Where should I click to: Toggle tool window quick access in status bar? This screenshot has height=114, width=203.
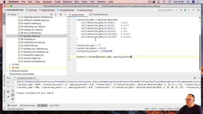pyautogui.click(x=4, y=109)
